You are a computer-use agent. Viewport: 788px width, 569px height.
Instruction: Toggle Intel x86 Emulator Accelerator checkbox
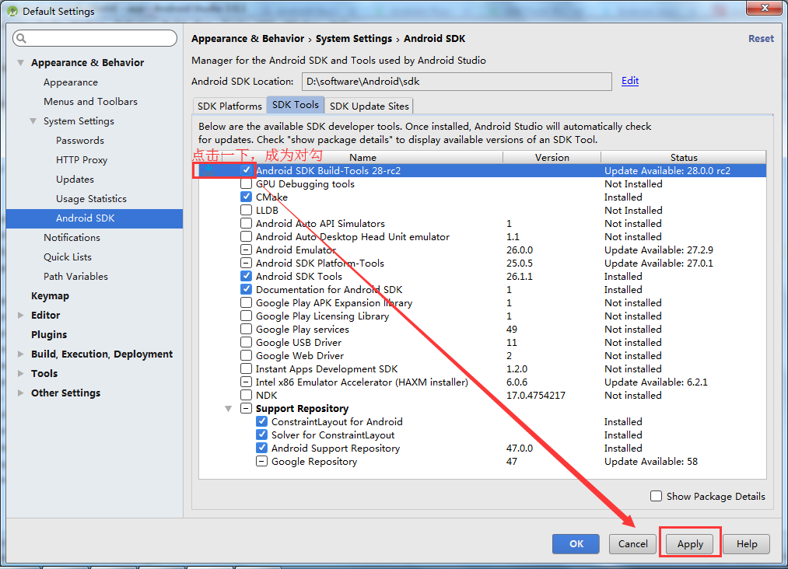click(247, 382)
